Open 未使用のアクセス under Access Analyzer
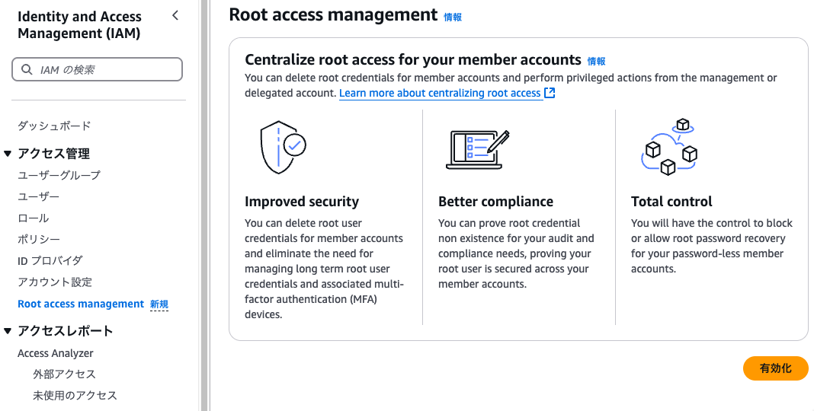814x411 pixels. click(x=75, y=396)
